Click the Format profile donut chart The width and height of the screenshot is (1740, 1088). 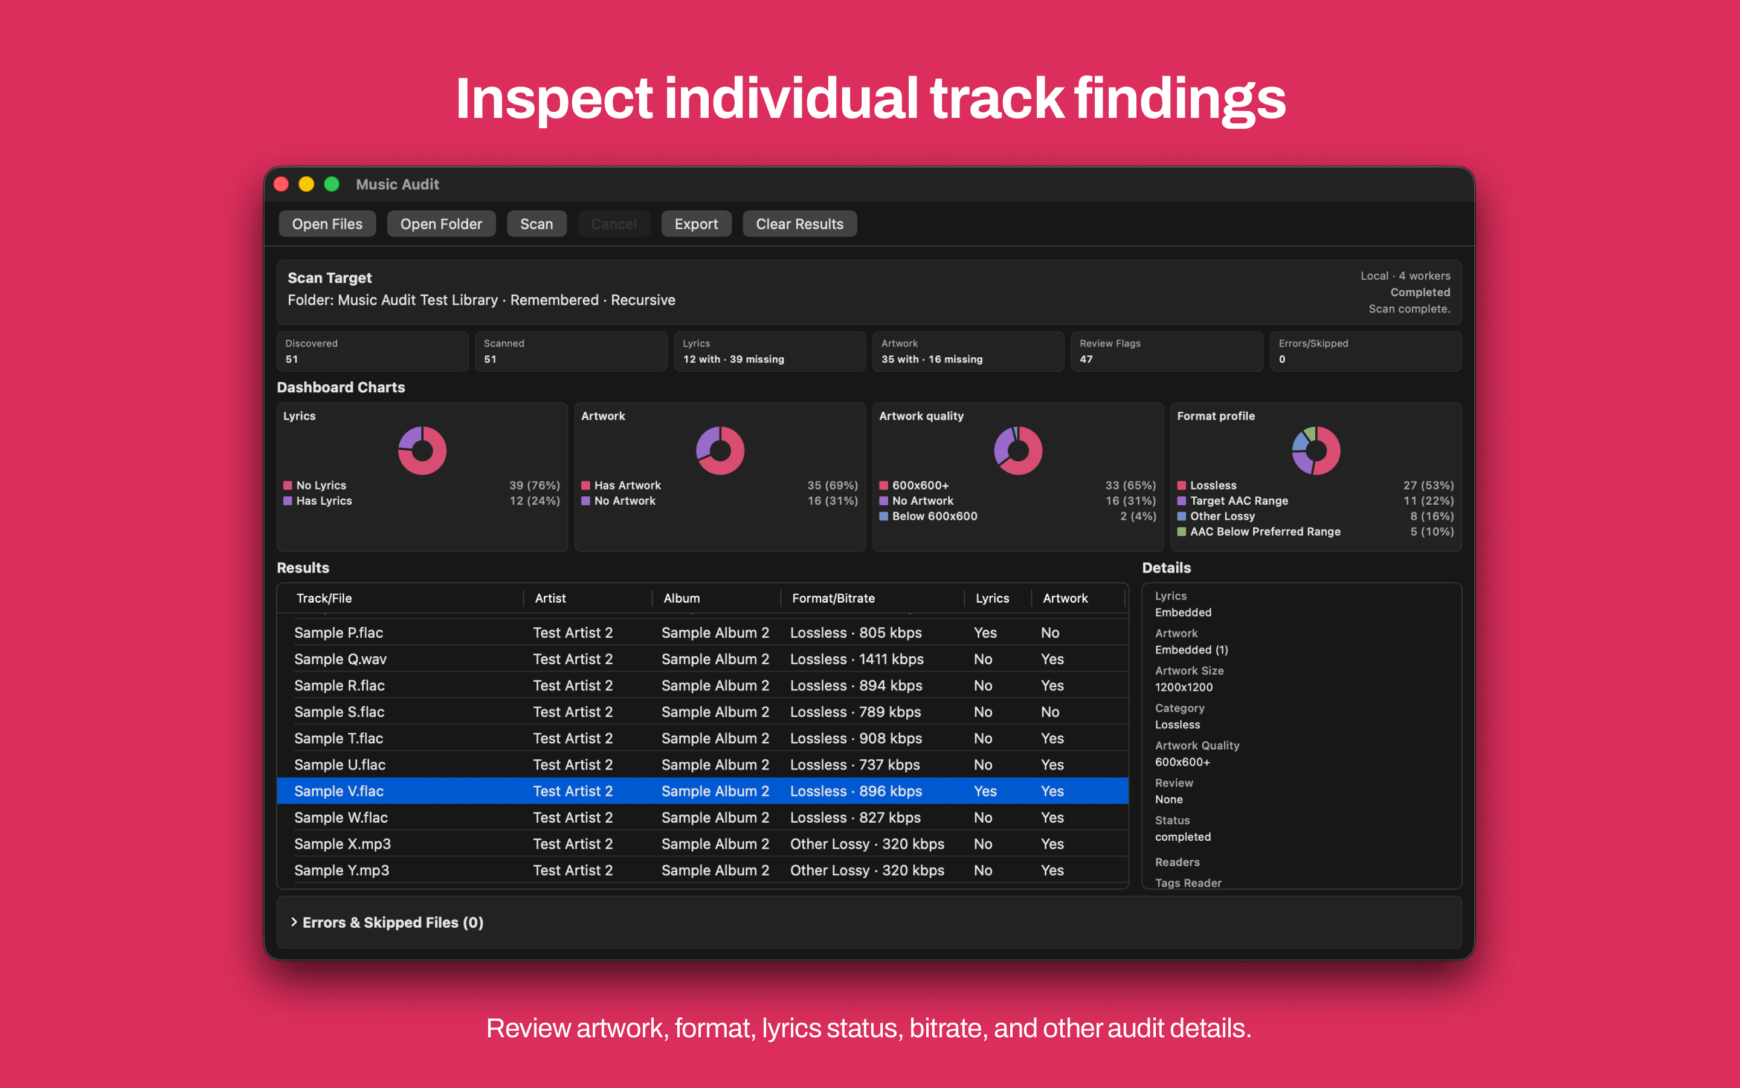click(x=1316, y=450)
